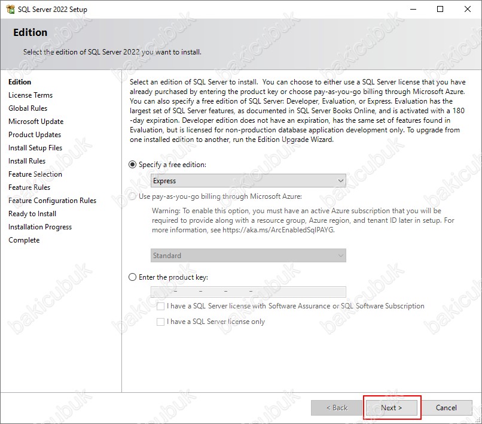Image resolution: width=482 pixels, height=424 pixels.
Task: Select the Microsoft Update step
Action: pos(36,122)
